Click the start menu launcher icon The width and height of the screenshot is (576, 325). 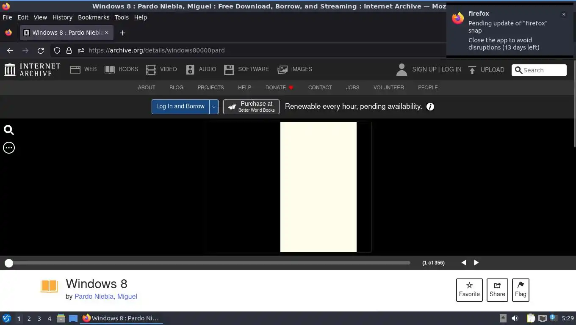[x=6, y=318]
